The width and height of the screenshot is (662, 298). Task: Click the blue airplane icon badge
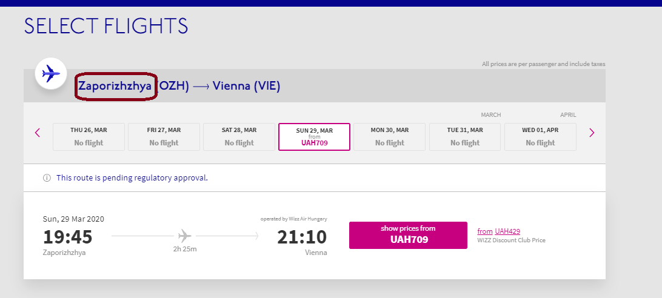tap(51, 74)
